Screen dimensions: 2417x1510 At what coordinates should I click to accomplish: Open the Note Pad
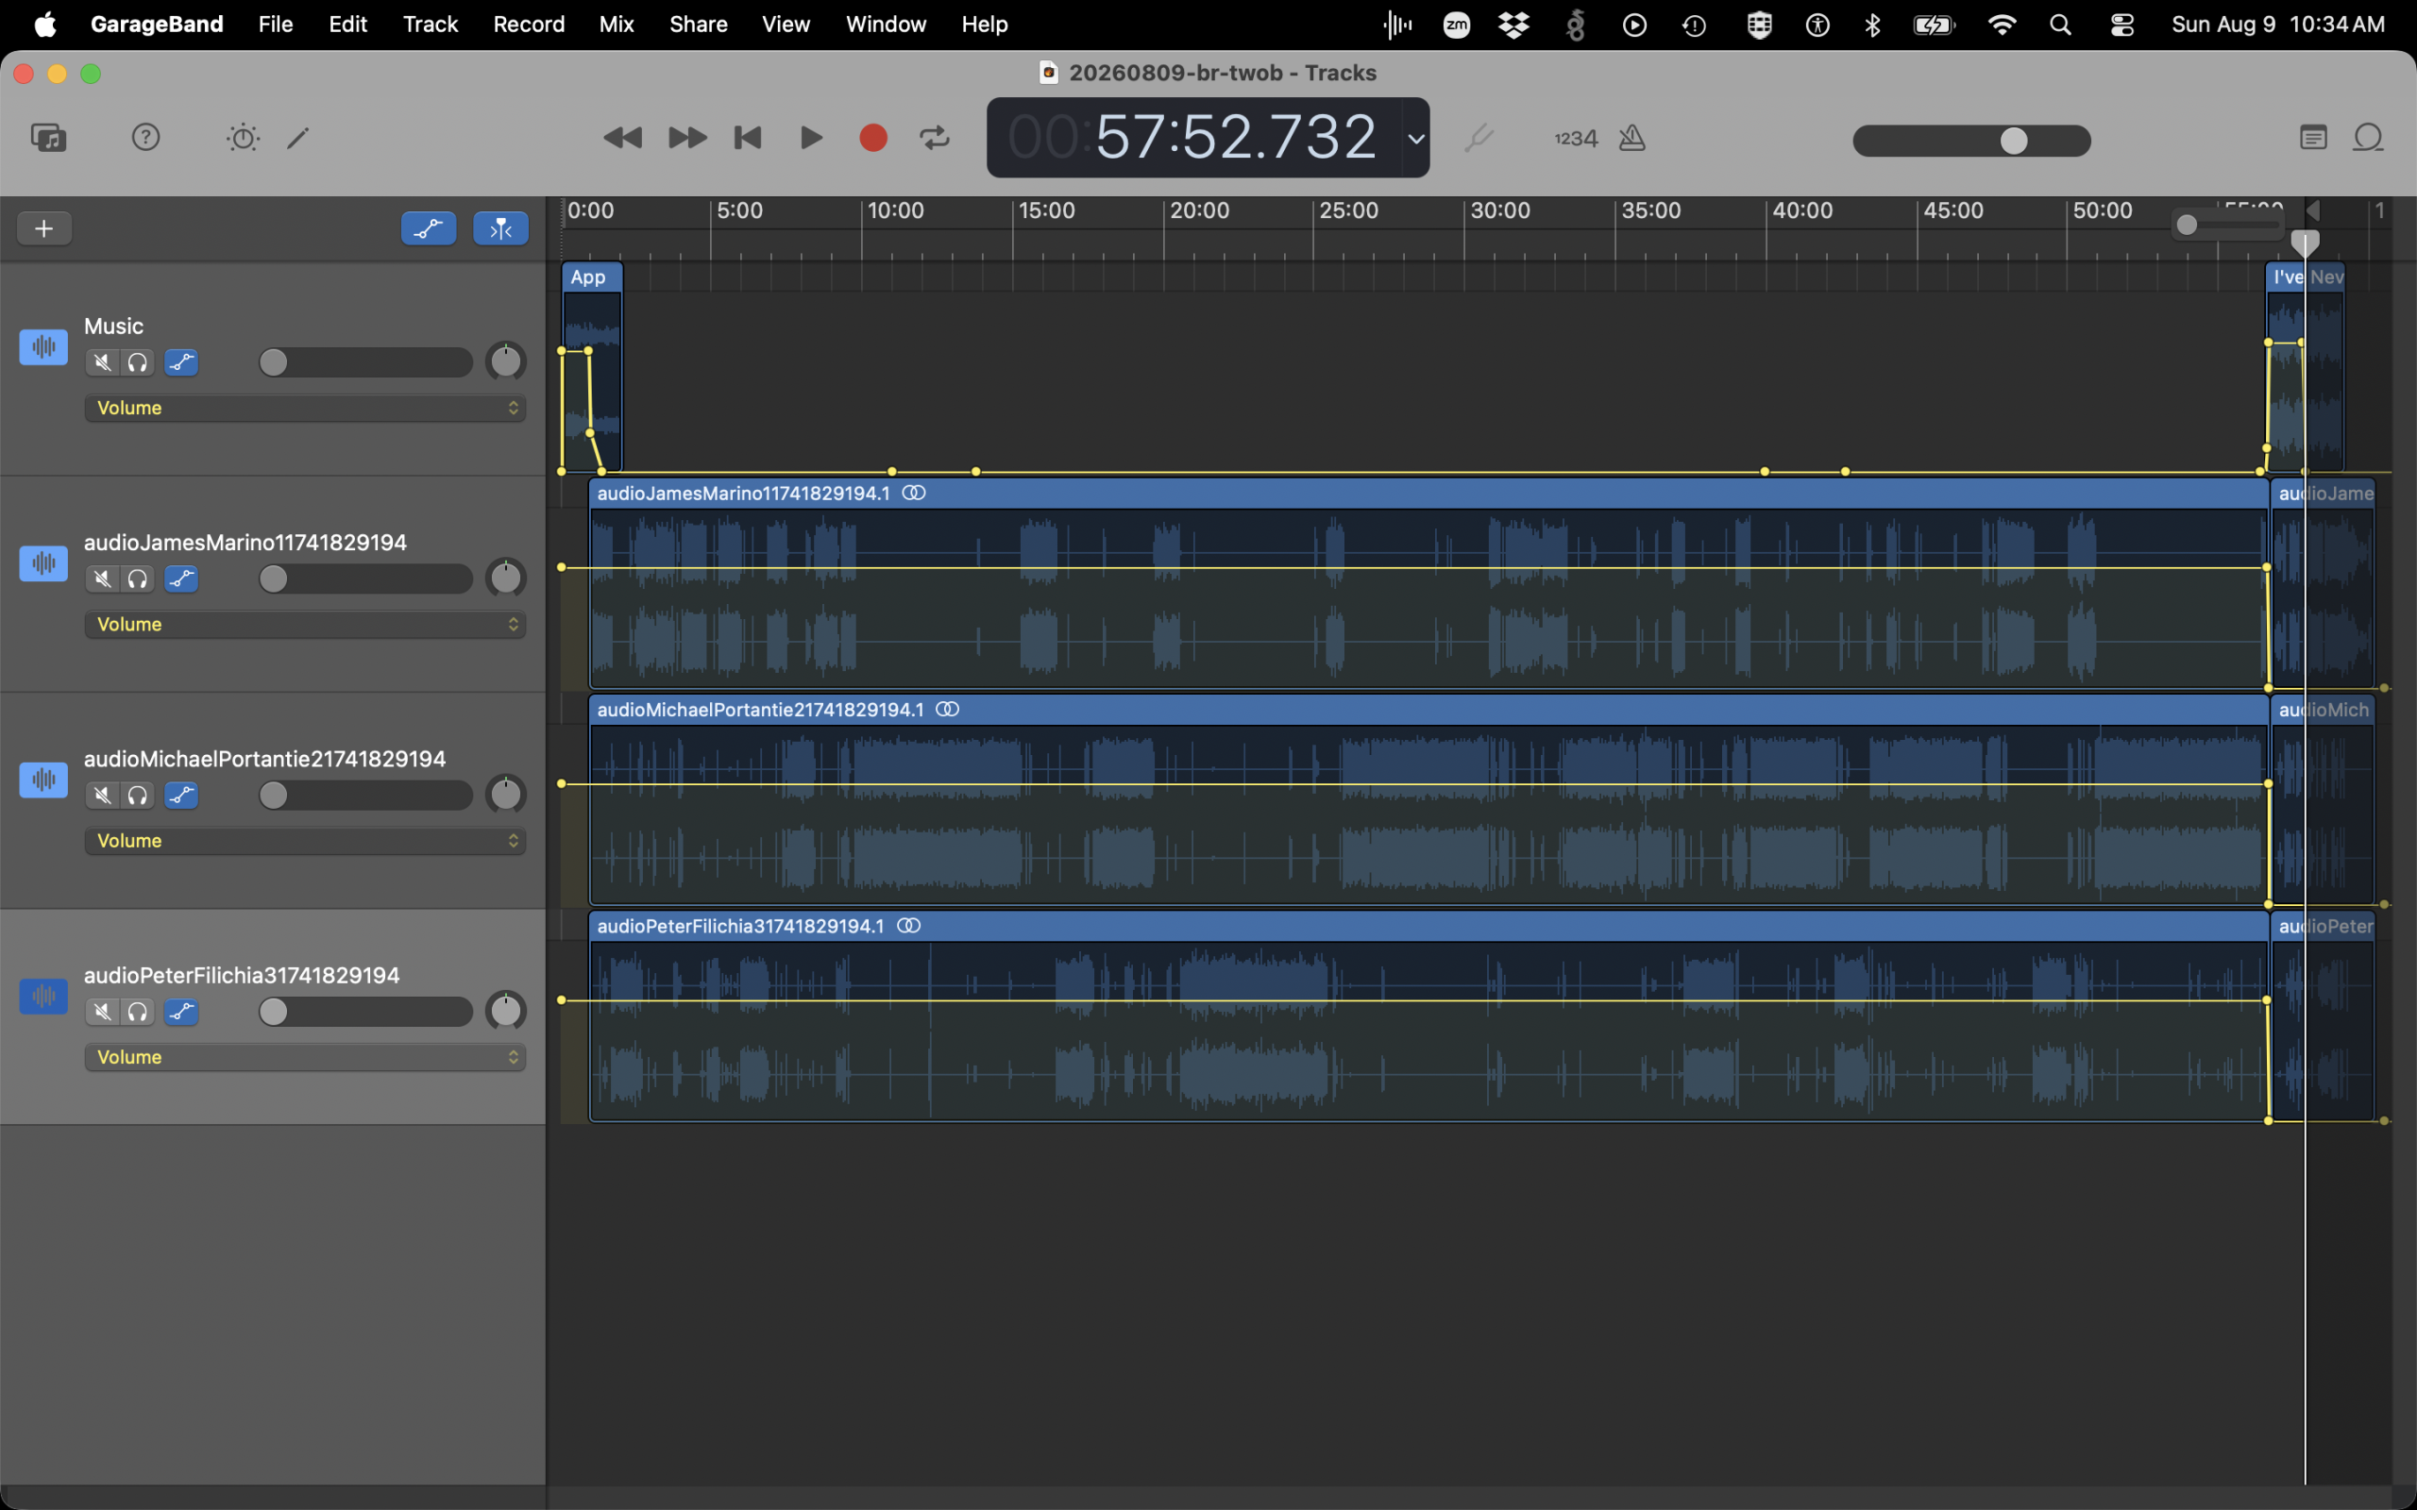(x=2313, y=138)
